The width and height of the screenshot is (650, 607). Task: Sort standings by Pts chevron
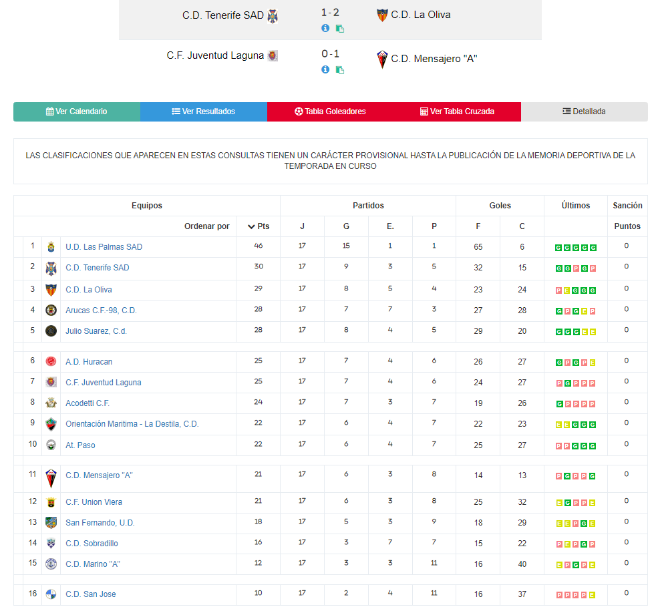251,226
